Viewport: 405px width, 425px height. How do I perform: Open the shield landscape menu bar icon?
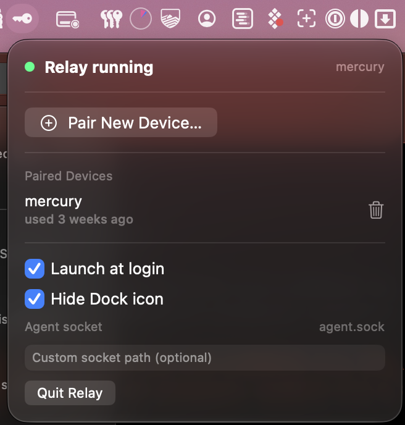(170, 19)
